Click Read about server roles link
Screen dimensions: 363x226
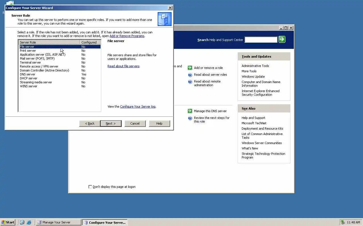point(210,75)
